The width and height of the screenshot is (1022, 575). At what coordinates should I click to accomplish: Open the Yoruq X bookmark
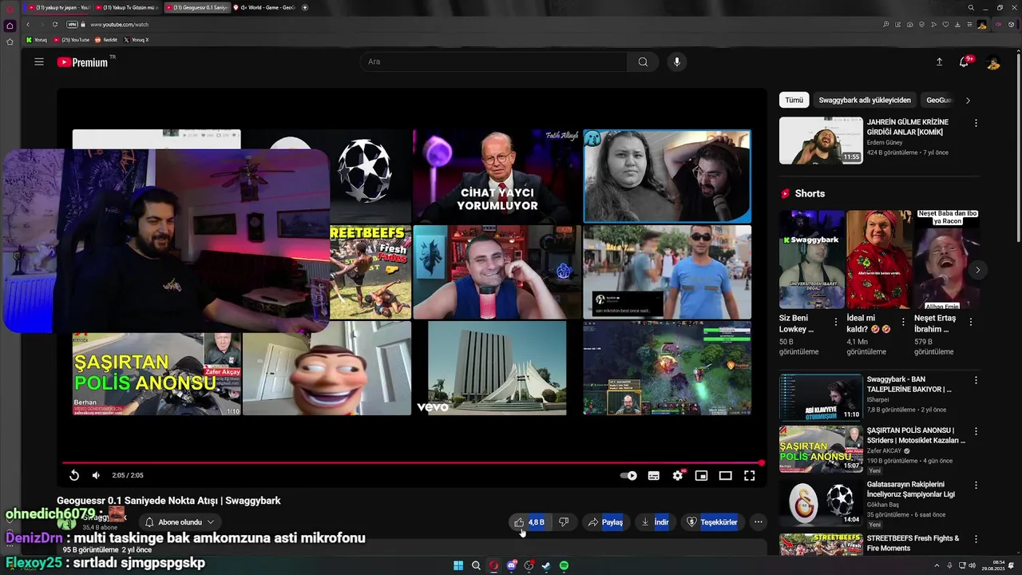click(137, 39)
